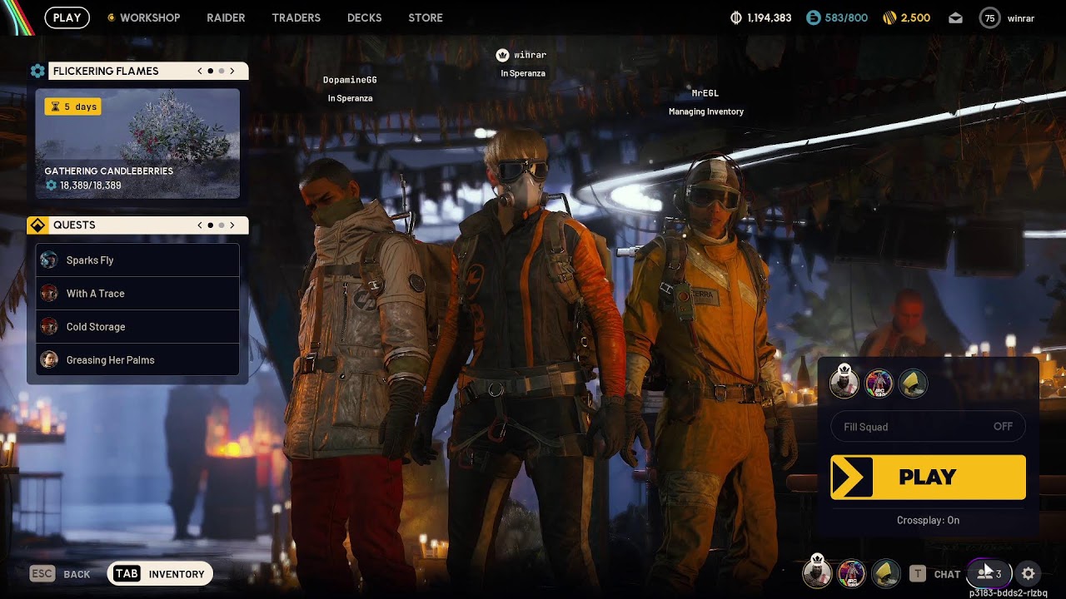Open the With A Trace quest
The image size is (1066, 599).
point(137,294)
